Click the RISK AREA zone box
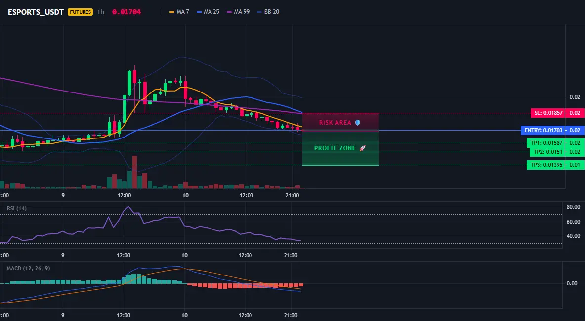585x321 pixels. [340, 122]
